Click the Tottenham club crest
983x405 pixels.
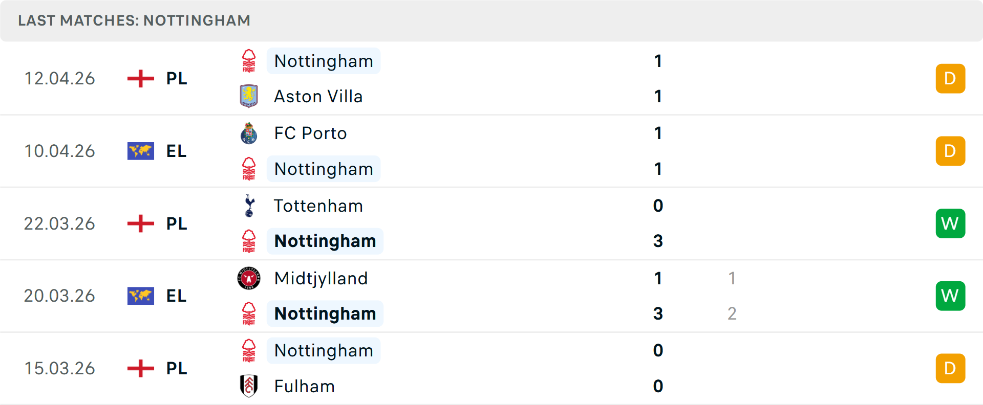[249, 206]
